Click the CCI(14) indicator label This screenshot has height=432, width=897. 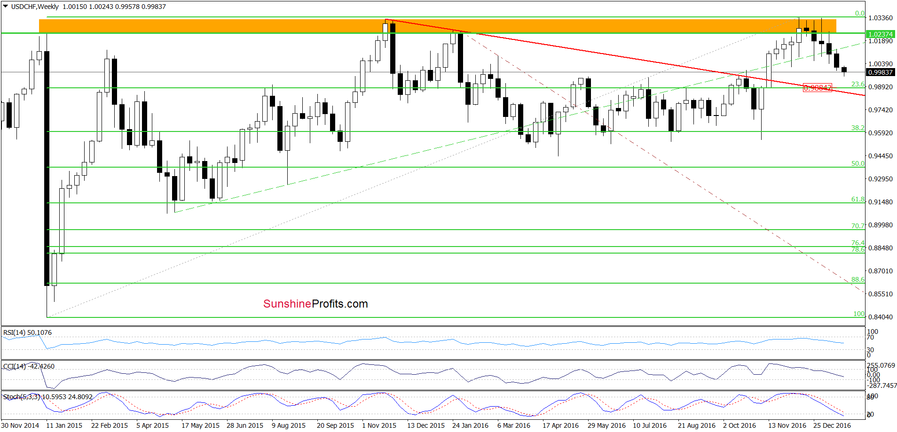click(29, 366)
